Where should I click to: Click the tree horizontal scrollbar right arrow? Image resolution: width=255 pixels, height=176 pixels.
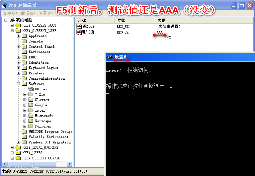(70, 164)
